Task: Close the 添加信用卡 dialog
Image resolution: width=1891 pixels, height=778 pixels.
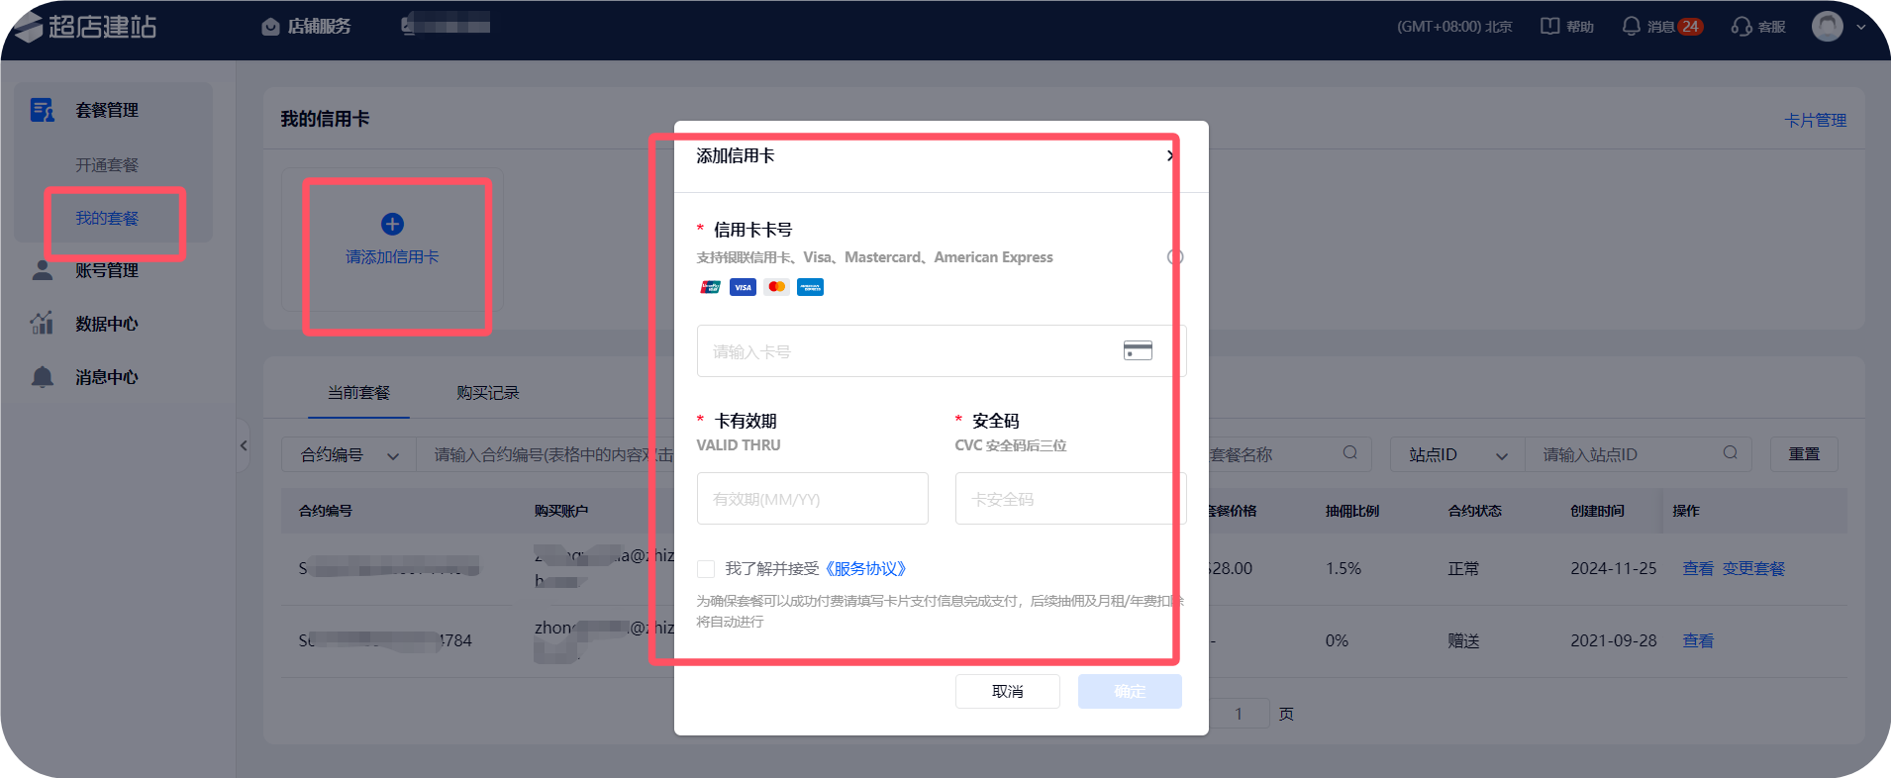Action: click(x=1170, y=155)
